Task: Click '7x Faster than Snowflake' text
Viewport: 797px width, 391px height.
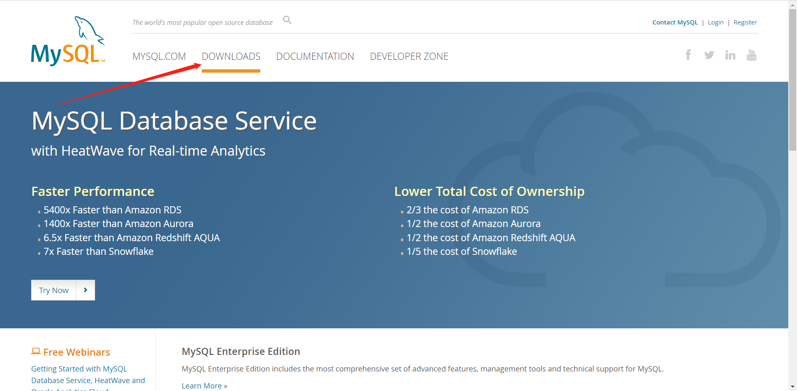Action: pyautogui.click(x=98, y=252)
